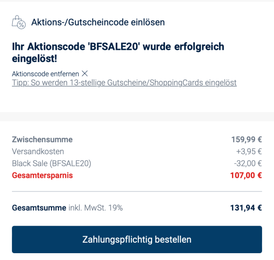Click the Aktions-/Gutscheincode einlösen heading
The height and width of the screenshot is (260, 274).
98,22
